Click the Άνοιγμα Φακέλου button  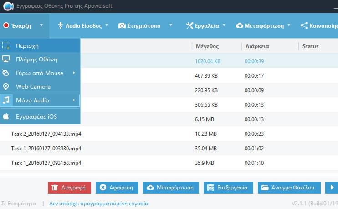(289, 188)
